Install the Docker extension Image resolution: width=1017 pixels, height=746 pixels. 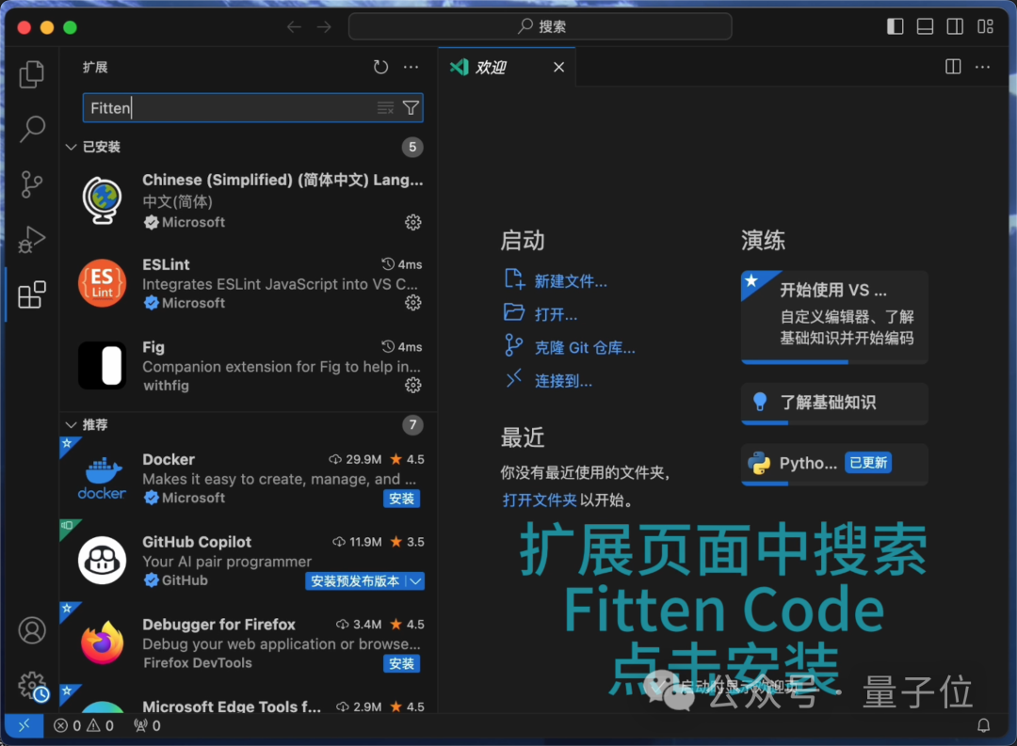tap(401, 499)
